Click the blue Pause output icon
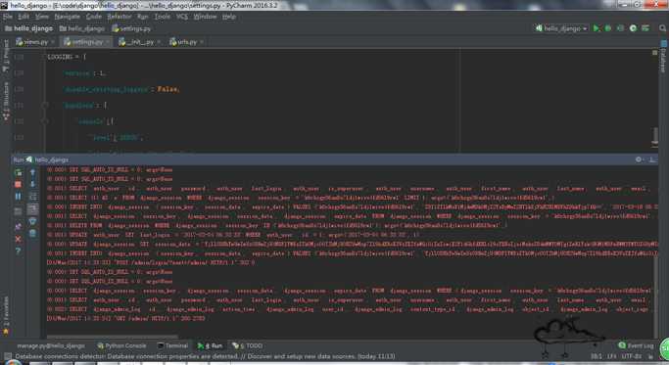669x365 pixels. point(18,197)
